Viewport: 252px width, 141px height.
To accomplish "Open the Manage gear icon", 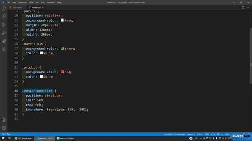I will (x=4, y=128).
